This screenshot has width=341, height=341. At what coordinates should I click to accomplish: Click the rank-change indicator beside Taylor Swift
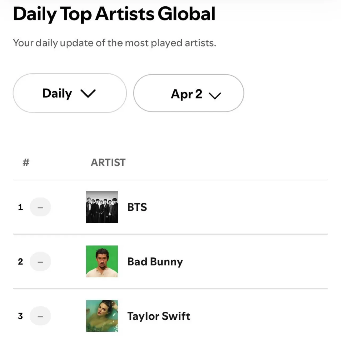tap(40, 316)
